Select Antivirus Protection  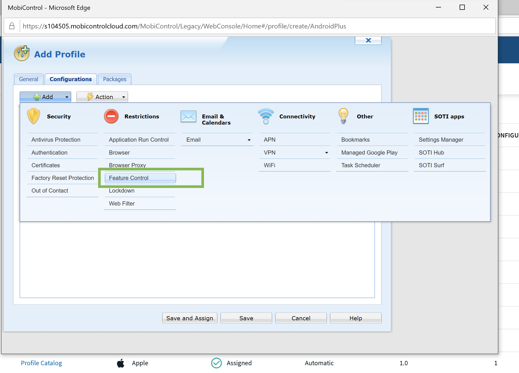coord(62,140)
